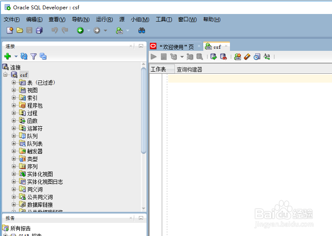Select the 函数 tree item
The height and width of the screenshot is (236, 332).
pos(32,121)
